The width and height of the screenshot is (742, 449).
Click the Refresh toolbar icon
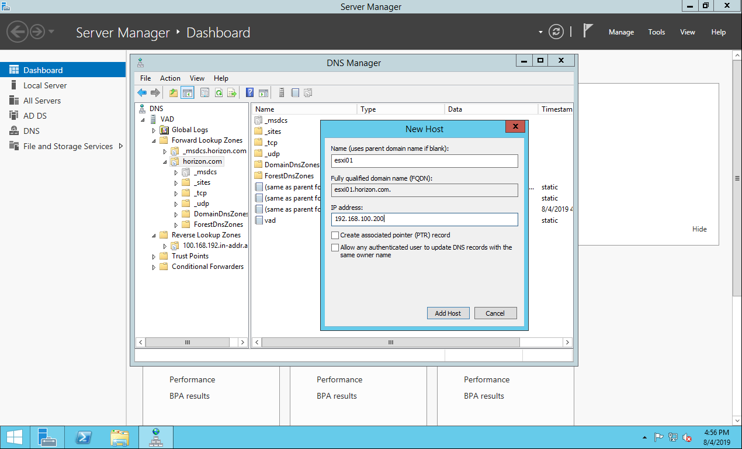pos(219,92)
